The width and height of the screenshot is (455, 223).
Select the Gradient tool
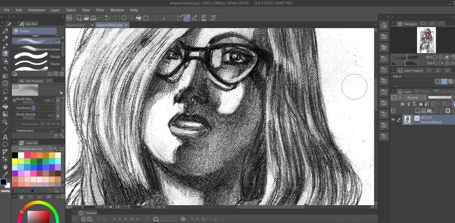[x=5, y=114]
